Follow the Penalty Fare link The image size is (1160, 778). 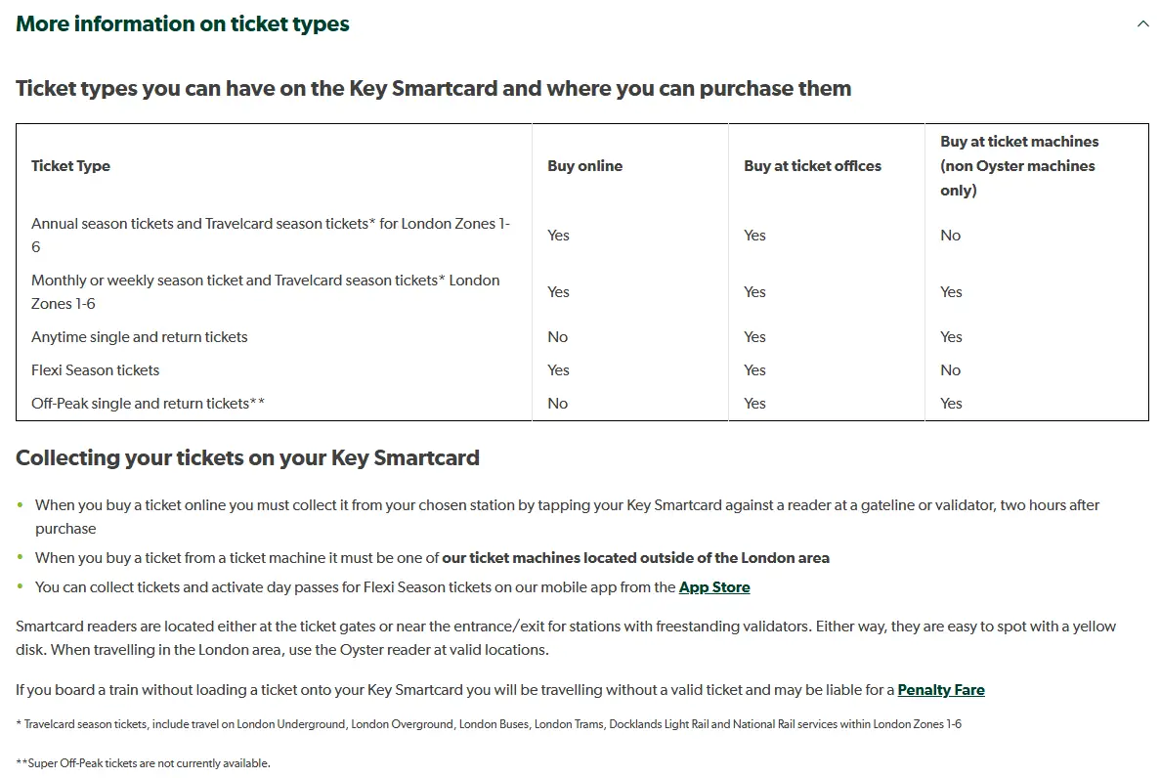pyautogui.click(x=941, y=690)
